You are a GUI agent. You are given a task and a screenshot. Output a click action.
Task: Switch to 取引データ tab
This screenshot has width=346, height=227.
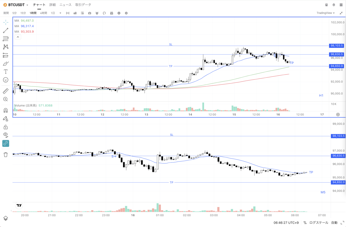[x=83, y=5]
